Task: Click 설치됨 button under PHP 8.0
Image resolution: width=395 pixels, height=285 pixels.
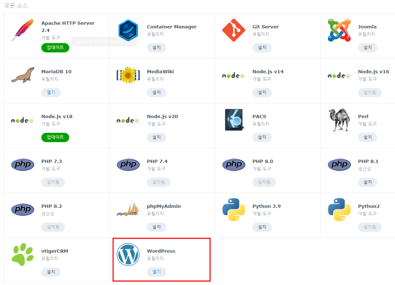Action: (264, 182)
